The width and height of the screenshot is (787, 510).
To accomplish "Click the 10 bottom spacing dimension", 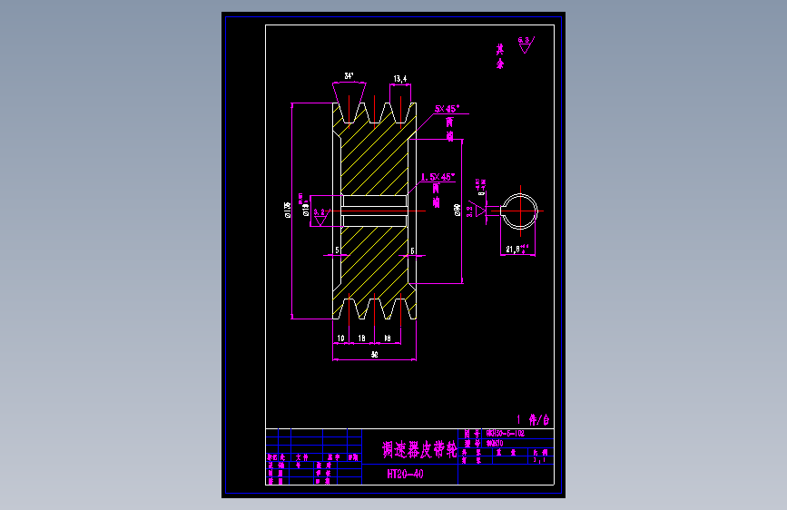I will [x=340, y=338].
